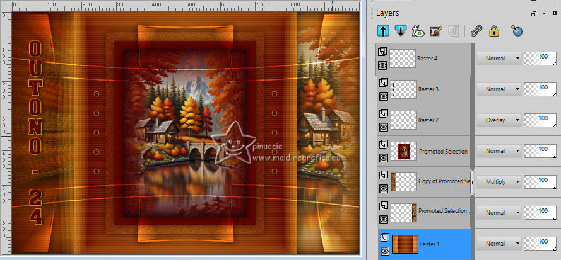Click the chain Link layers icon

tap(476, 31)
